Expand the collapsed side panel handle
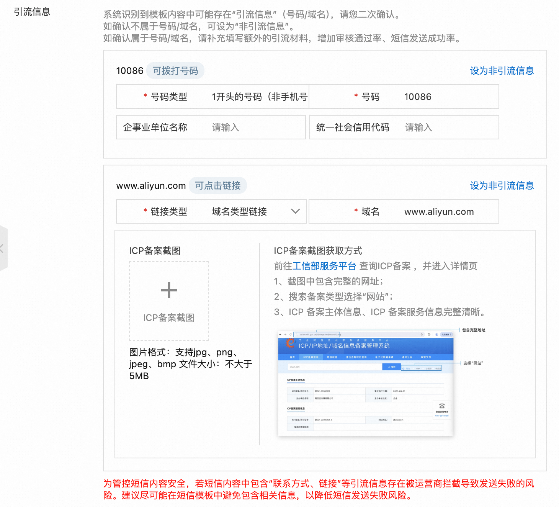Screen dimensions: 559x507 [3, 248]
